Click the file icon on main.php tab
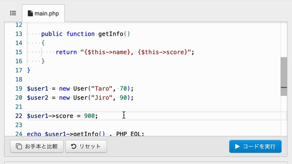This screenshot has height=164, width=292. (30, 13)
